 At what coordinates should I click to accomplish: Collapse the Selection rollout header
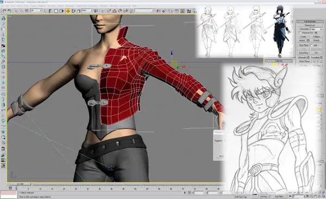point(279,61)
